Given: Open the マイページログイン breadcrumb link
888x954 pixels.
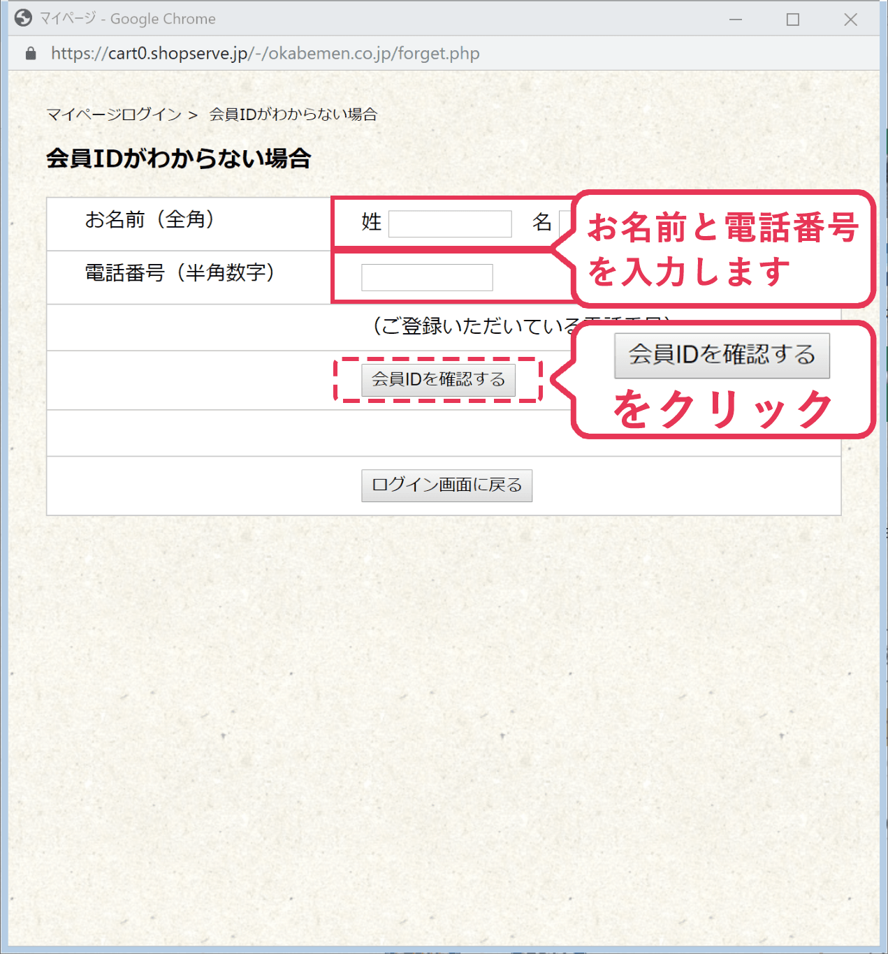Looking at the screenshot, I should (114, 115).
